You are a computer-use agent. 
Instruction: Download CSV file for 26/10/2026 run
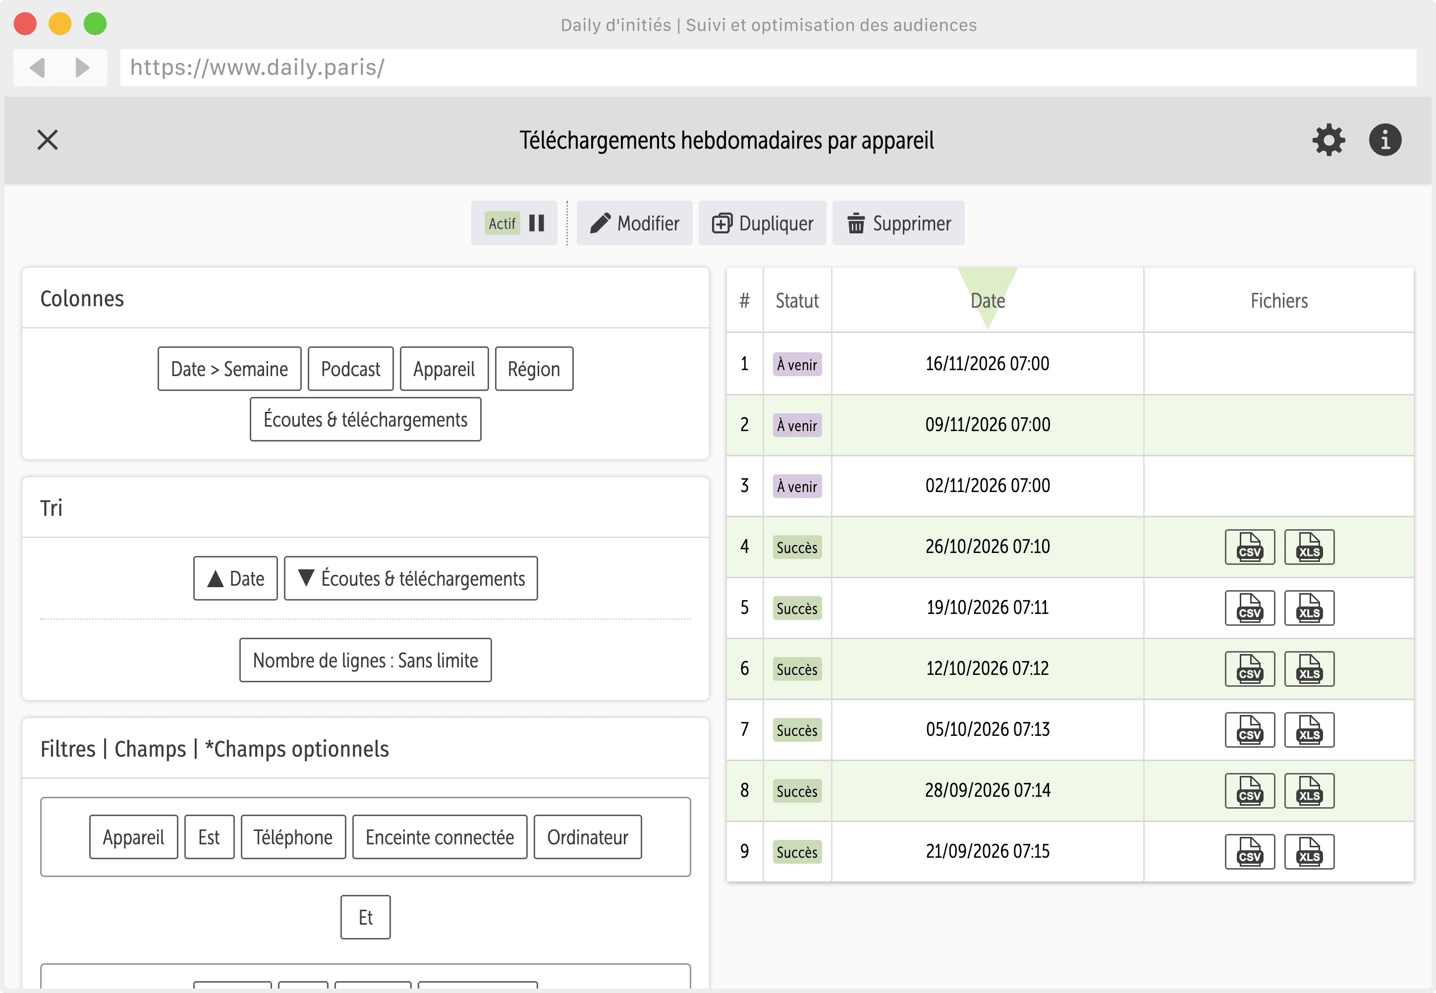click(x=1249, y=547)
